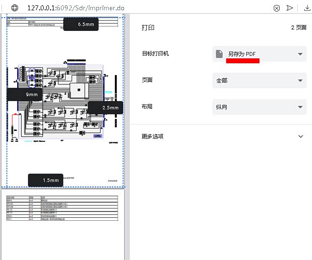Open the 布局 dropdown showing 纵向
Viewport: 312px width, 260px height.
(260, 107)
